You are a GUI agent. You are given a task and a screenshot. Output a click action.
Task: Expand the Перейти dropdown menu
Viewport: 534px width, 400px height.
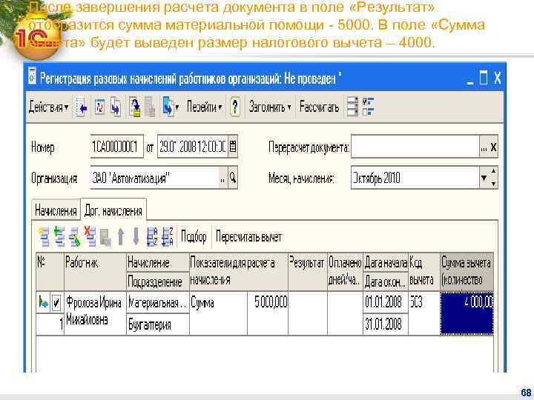[205, 107]
